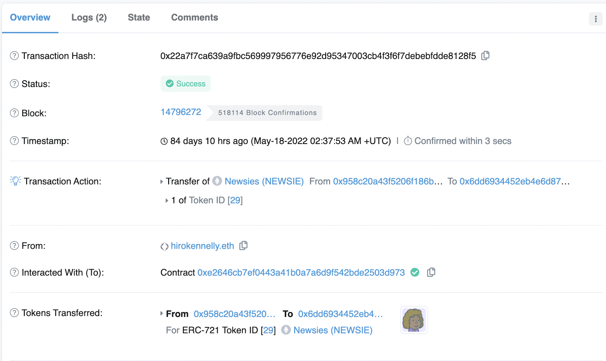The width and height of the screenshot is (606, 361).
Task: Expand the 1 of Token ID row arrow
Action: click(167, 200)
